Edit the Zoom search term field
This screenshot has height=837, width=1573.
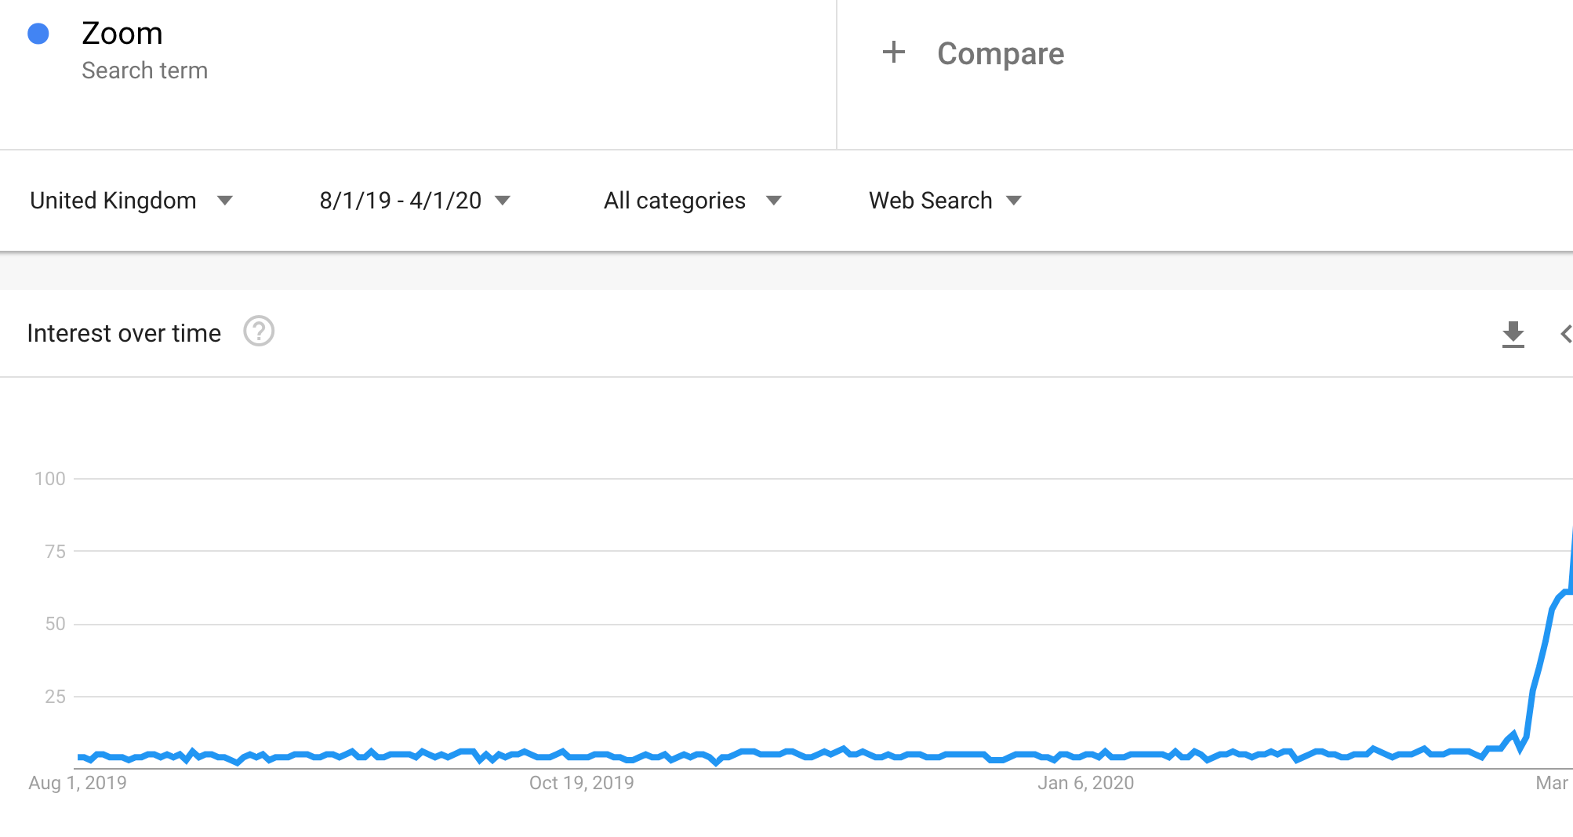(x=122, y=34)
